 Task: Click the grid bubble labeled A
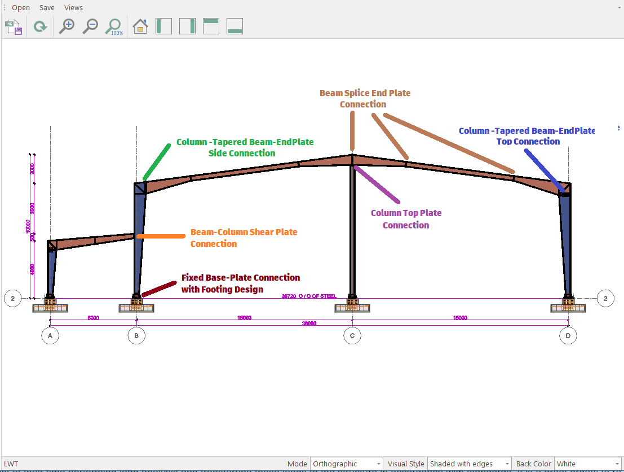(x=50, y=336)
